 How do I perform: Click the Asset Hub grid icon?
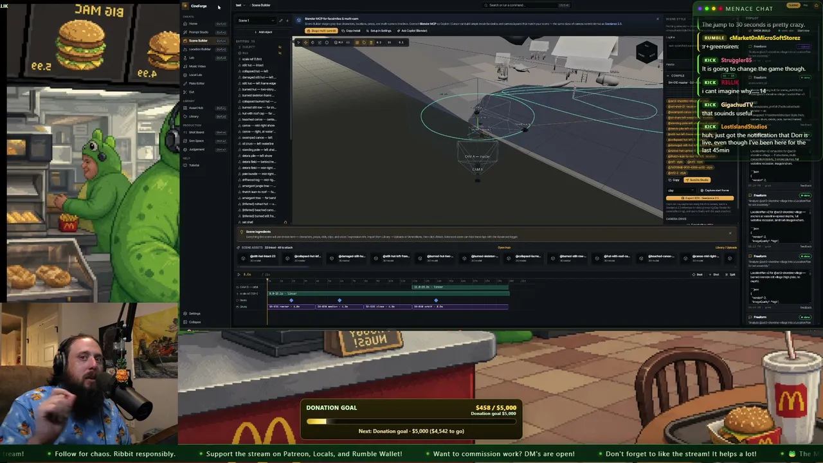[x=185, y=108]
